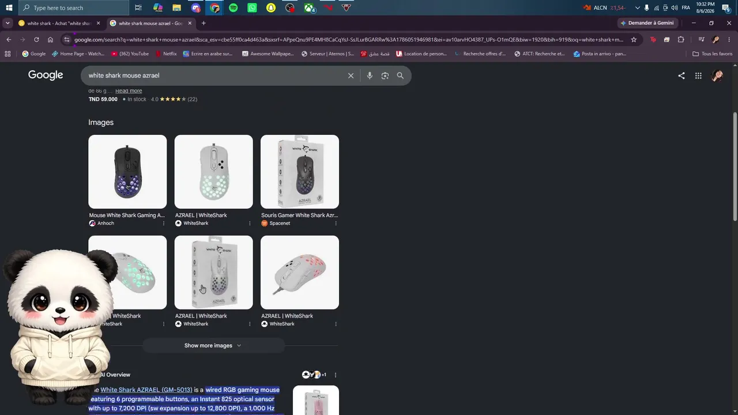738x415 pixels.
Task: Open the White Shark AZRAEL (GM-5013) link
Action: click(x=146, y=390)
